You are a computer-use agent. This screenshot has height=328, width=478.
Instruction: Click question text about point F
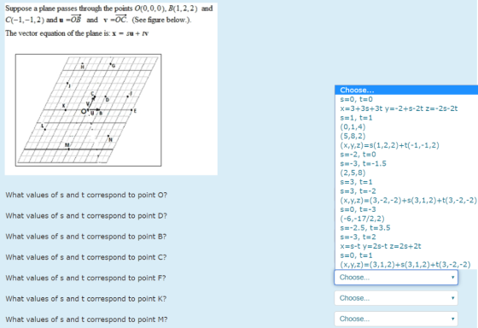pyautogui.click(x=85, y=278)
